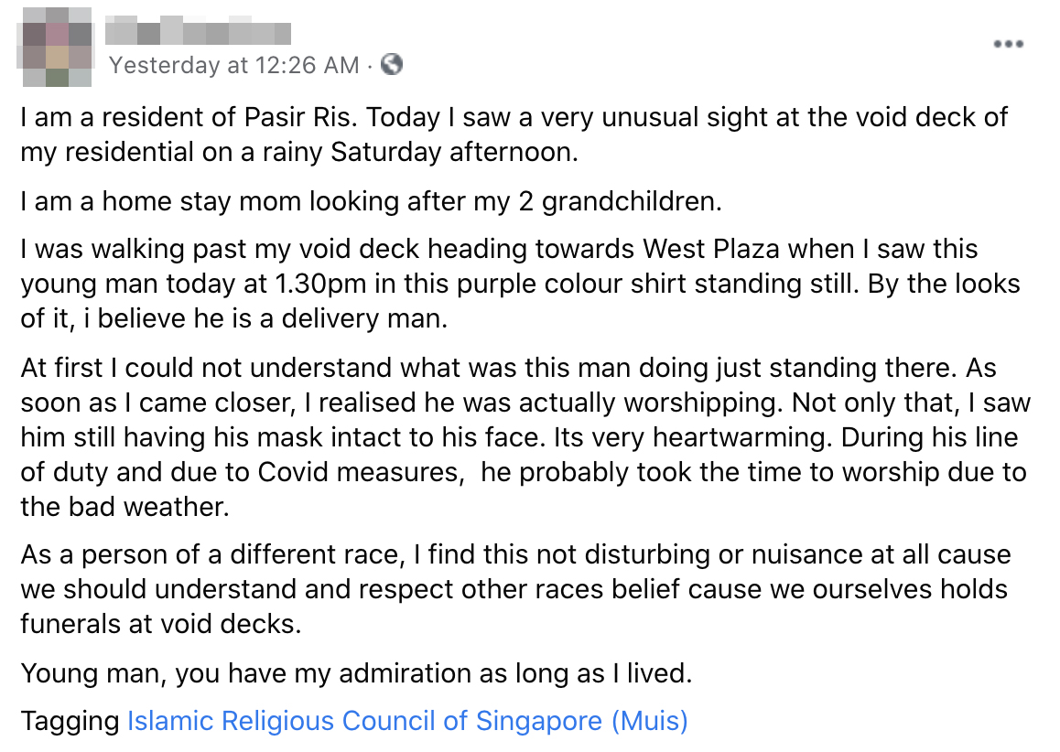Open the post options three-dot menu

pyautogui.click(x=1008, y=44)
